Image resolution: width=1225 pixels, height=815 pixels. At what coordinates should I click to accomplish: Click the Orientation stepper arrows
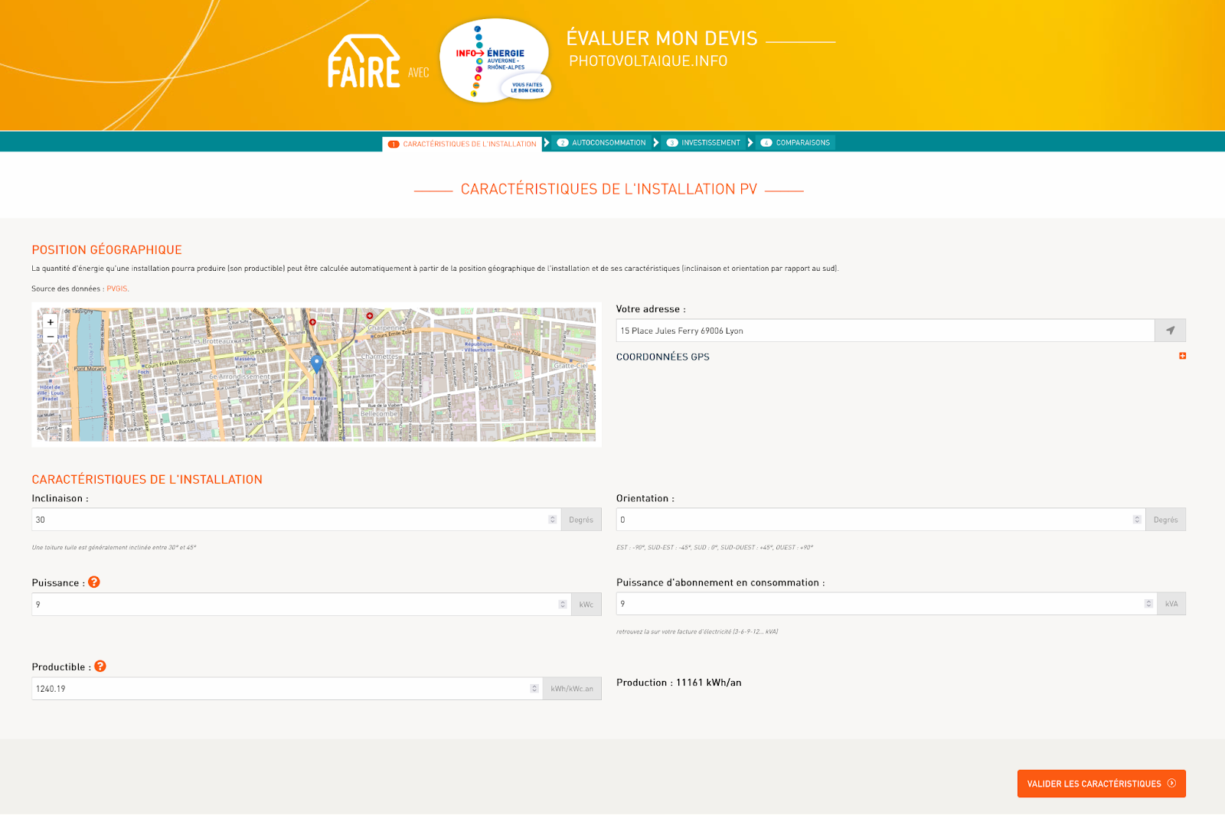[1137, 520]
